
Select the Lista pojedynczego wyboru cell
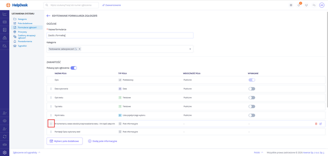point(132,115)
